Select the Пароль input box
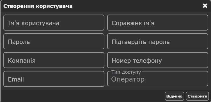211x102 pixels. pyautogui.click(x=54, y=41)
